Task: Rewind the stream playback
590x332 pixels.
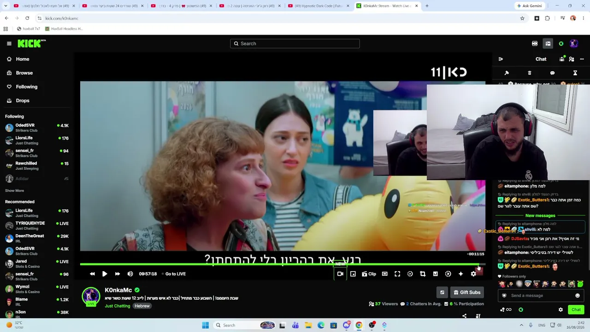Action: pyautogui.click(x=92, y=274)
